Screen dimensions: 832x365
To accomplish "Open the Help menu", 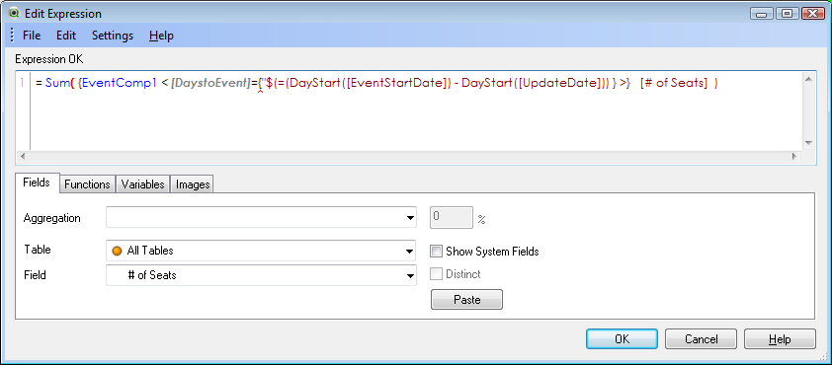I will pyautogui.click(x=161, y=36).
